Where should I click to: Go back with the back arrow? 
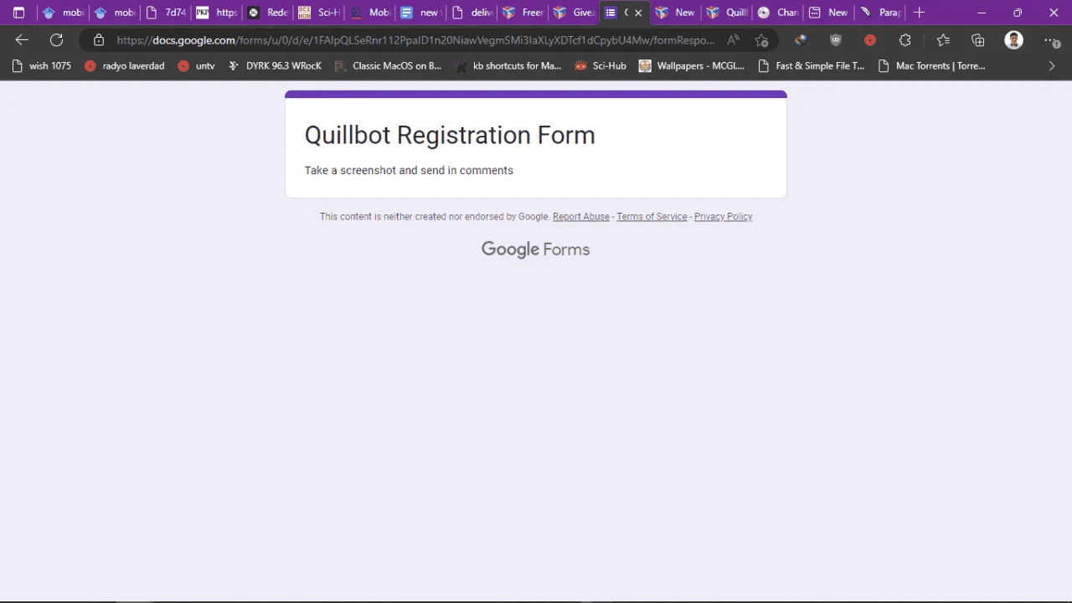coord(22,40)
